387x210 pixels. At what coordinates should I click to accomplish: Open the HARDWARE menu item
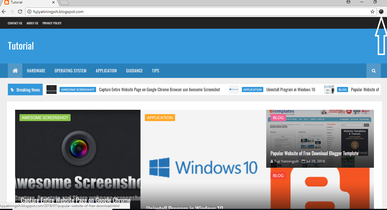click(36, 71)
